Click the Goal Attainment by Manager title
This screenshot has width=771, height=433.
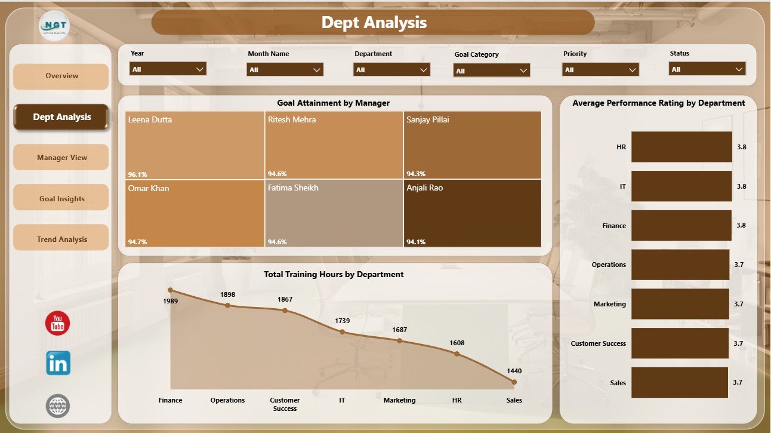334,103
